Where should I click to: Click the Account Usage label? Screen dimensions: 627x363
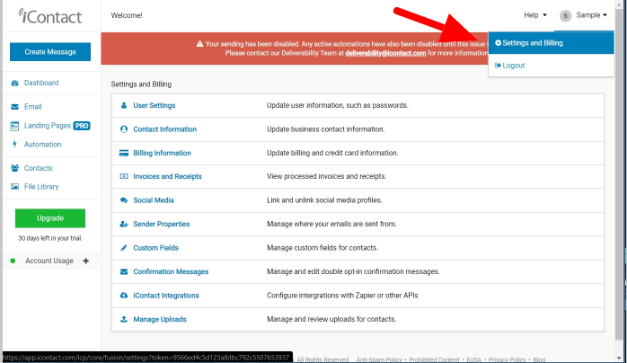[x=49, y=261]
